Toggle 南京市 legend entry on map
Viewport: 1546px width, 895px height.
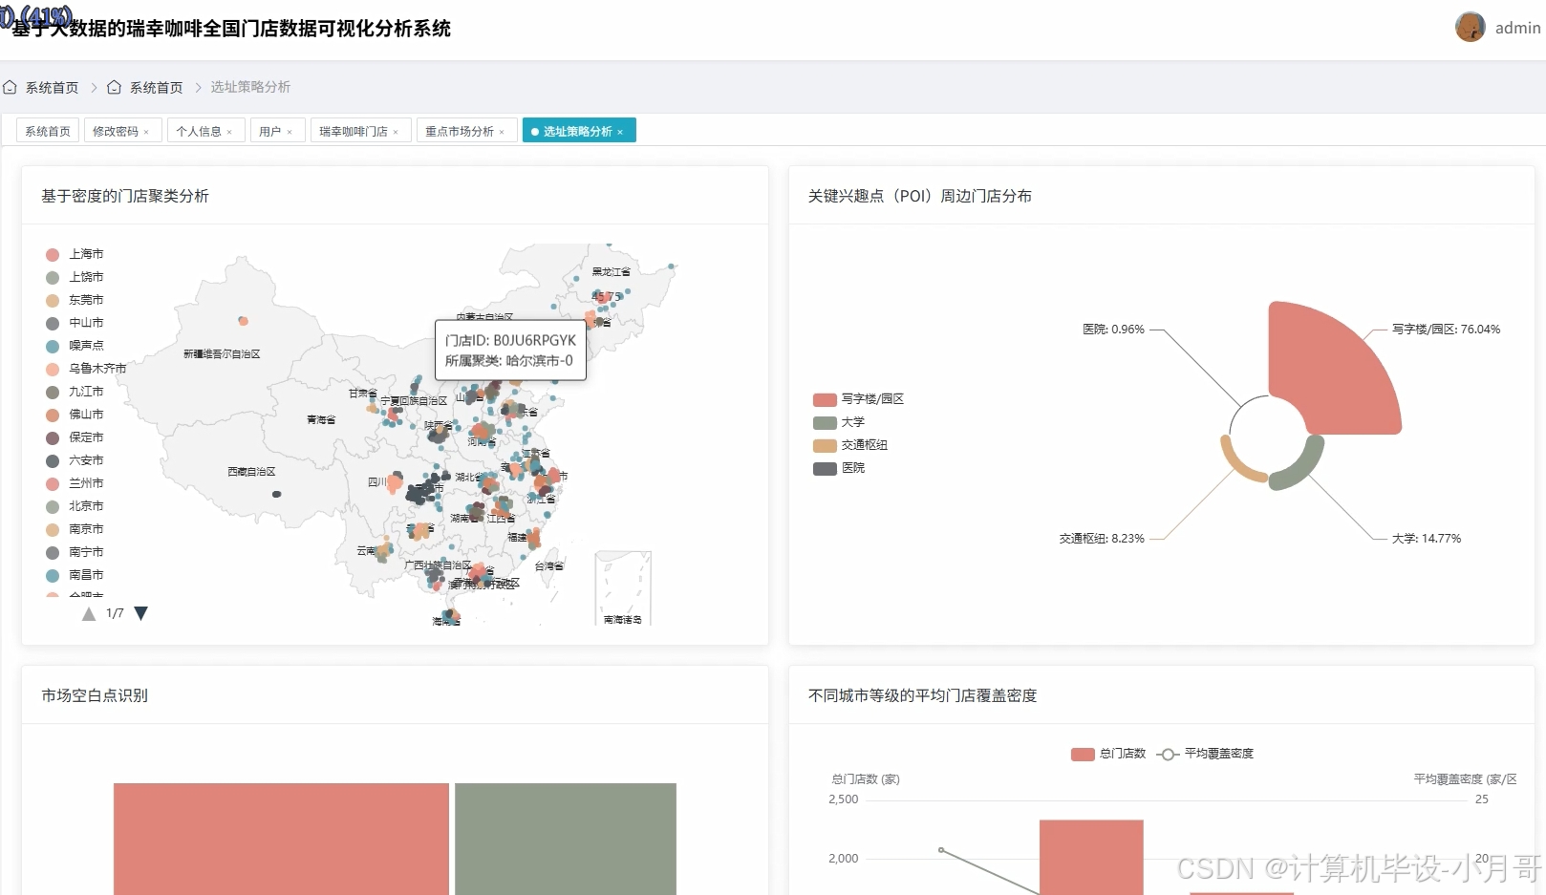click(x=75, y=529)
